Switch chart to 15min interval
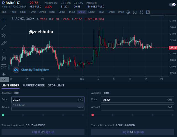Viewport: 177px width, 137px height. [33, 12]
